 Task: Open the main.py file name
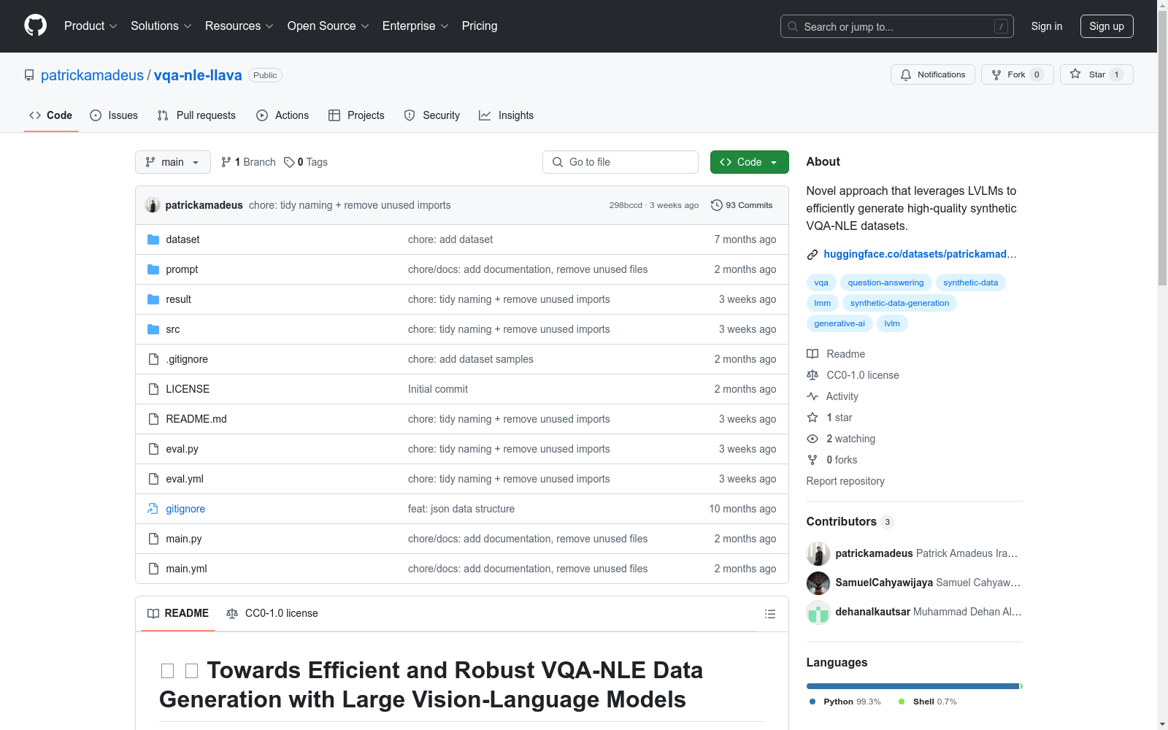(184, 539)
